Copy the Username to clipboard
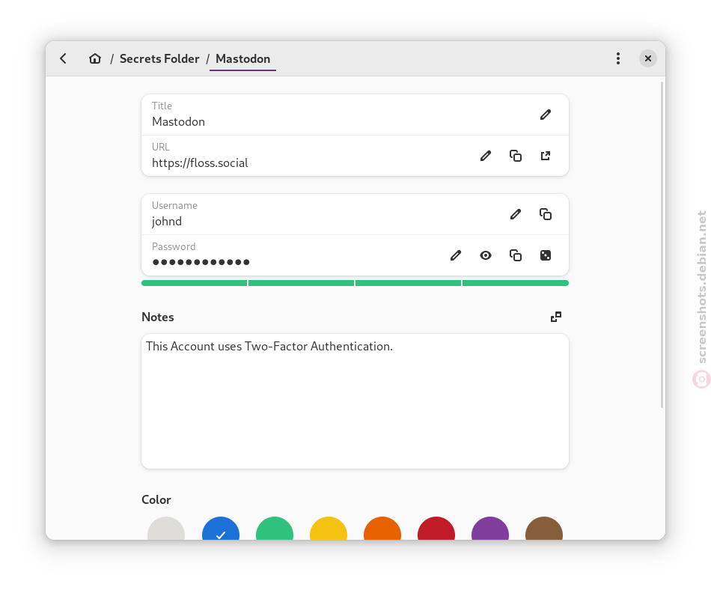The width and height of the screenshot is (711, 590). pos(546,214)
